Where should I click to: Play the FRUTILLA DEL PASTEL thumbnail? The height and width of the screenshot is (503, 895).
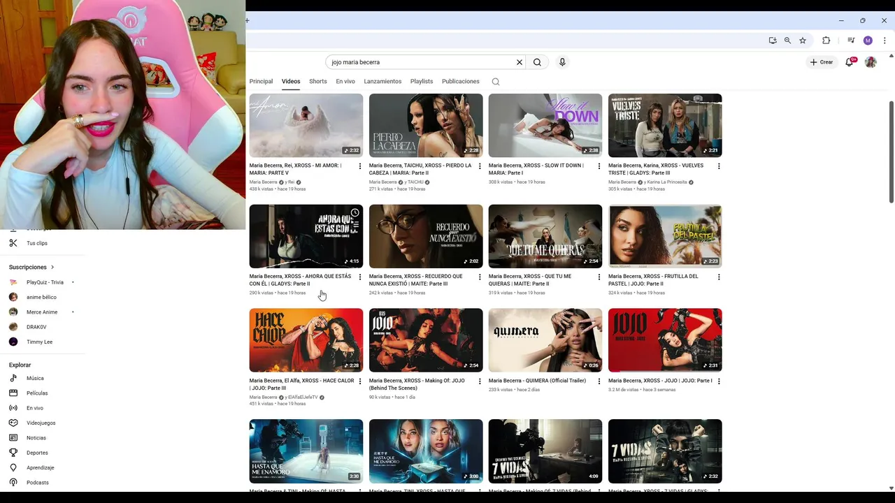click(x=665, y=236)
